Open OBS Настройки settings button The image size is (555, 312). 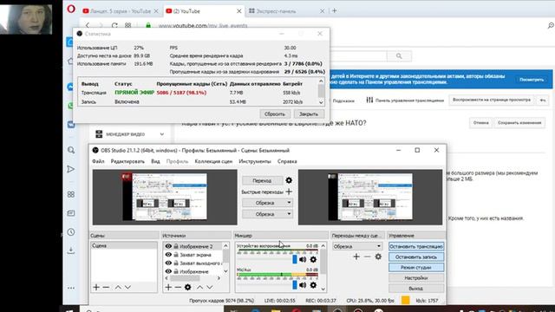pyautogui.click(x=416, y=278)
